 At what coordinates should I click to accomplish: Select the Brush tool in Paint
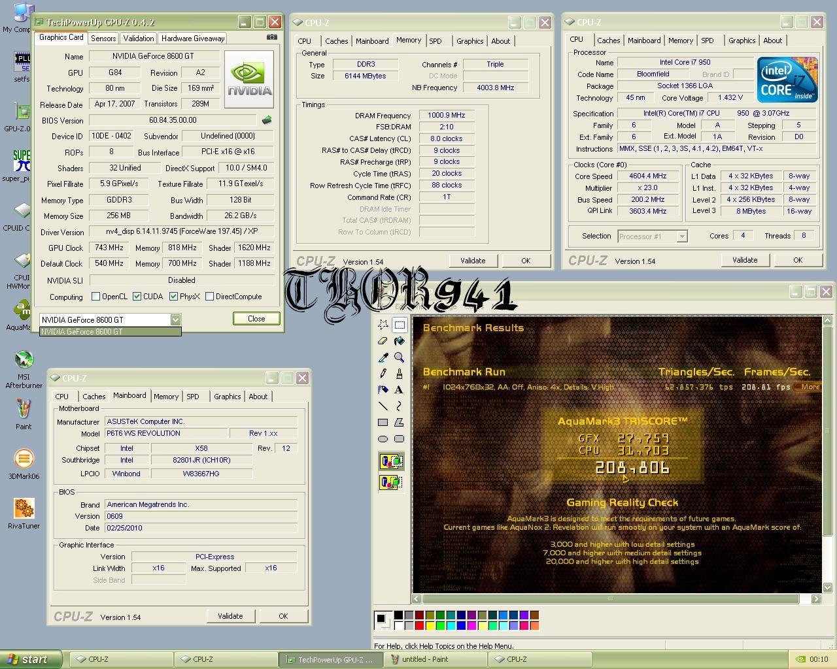click(400, 374)
